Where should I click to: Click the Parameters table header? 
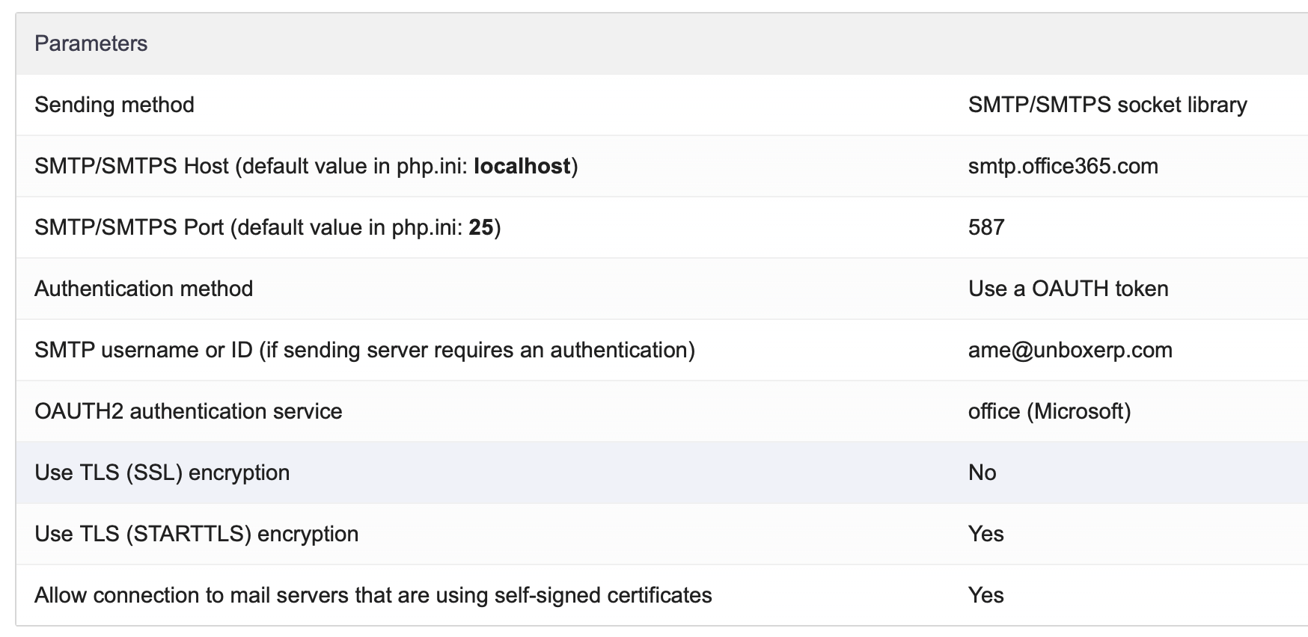[x=91, y=43]
